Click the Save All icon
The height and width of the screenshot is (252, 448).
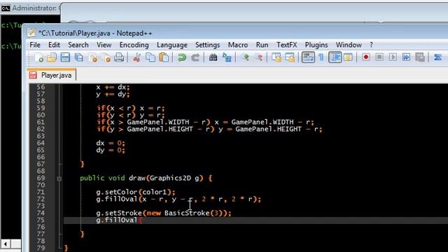(x=79, y=57)
